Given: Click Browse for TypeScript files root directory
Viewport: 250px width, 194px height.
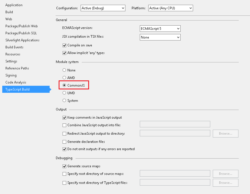Looking at the screenshot, I should pyautogui.click(x=225, y=183).
